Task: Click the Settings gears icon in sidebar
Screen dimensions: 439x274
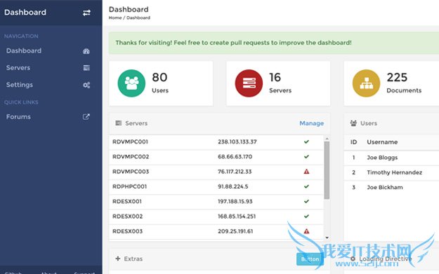Action: [86, 85]
